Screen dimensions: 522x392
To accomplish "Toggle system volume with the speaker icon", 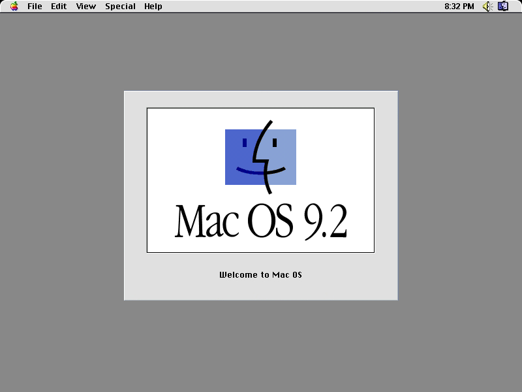I will pyautogui.click(x=487, y=6).
